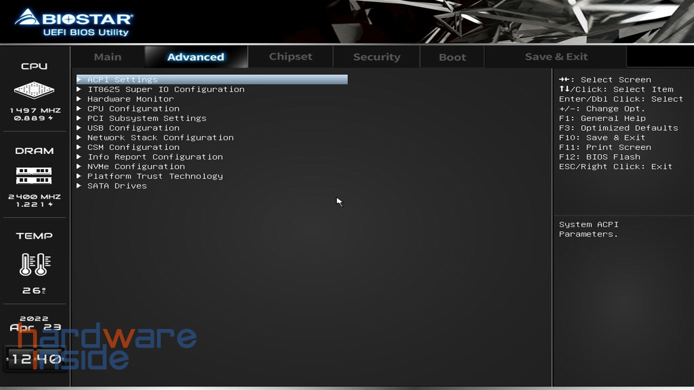The width and height of the screenshot is (694, 390).
Task: Open CPU Configuration submenu
Action: [133, 109]
